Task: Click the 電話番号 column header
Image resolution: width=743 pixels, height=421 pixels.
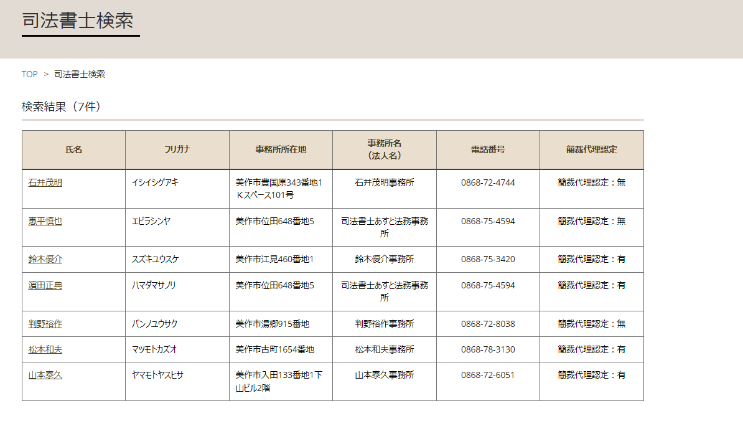Action: [488, 149]
